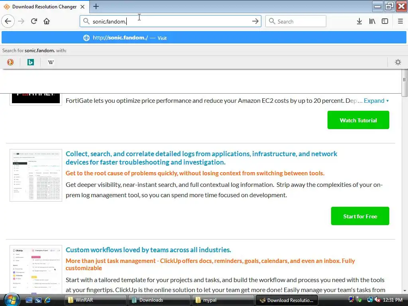Click the orange Get to the root cause text
408x306 pixels.
pos(195,173)
